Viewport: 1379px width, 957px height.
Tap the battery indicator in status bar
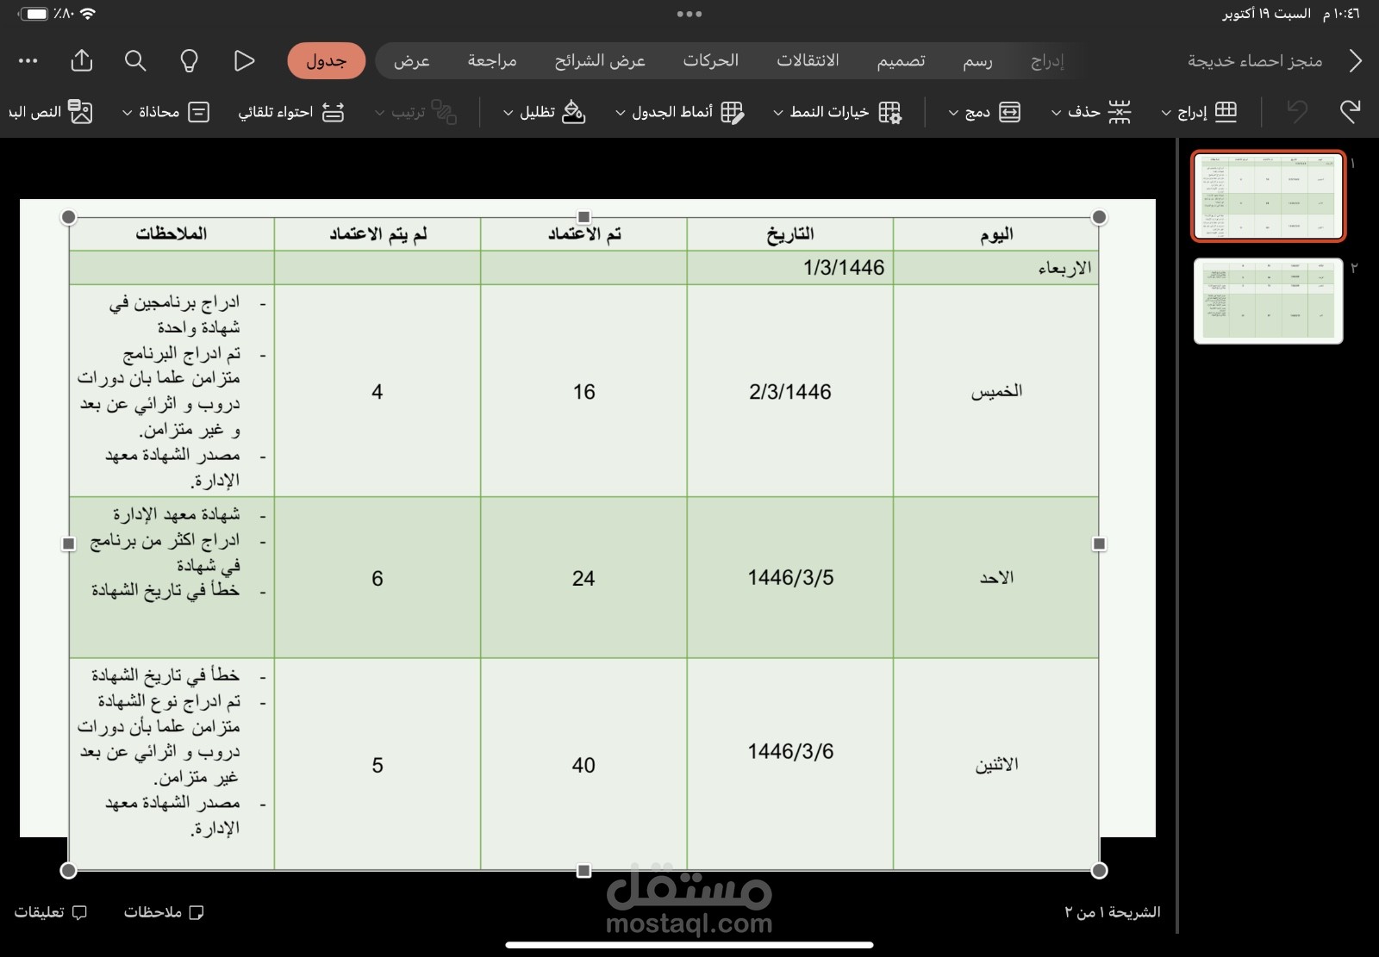[x=34, y=14]
